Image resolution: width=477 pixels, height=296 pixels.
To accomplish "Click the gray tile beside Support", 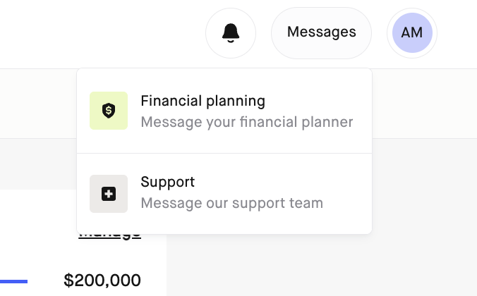I will tap(109, 194).
